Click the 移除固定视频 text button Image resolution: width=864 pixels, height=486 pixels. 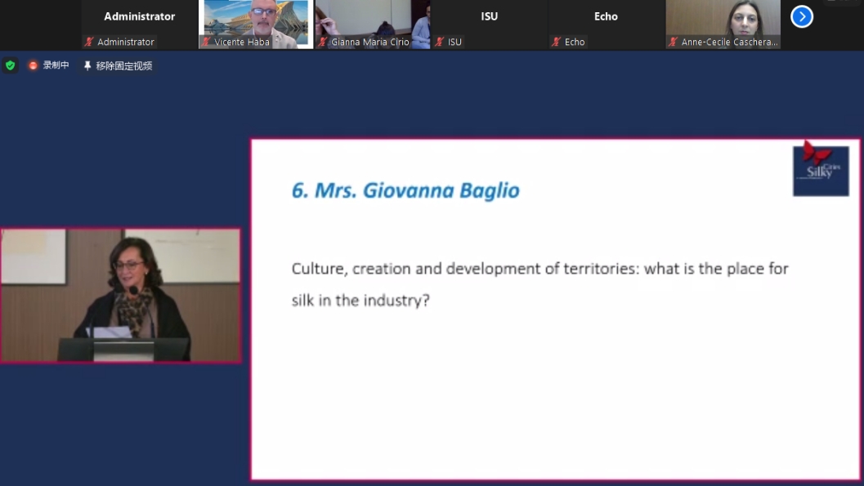coord(123,65)
